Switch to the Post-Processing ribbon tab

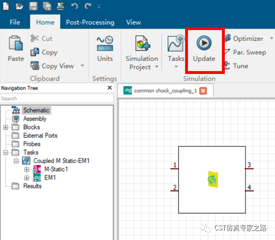[90, 22]
